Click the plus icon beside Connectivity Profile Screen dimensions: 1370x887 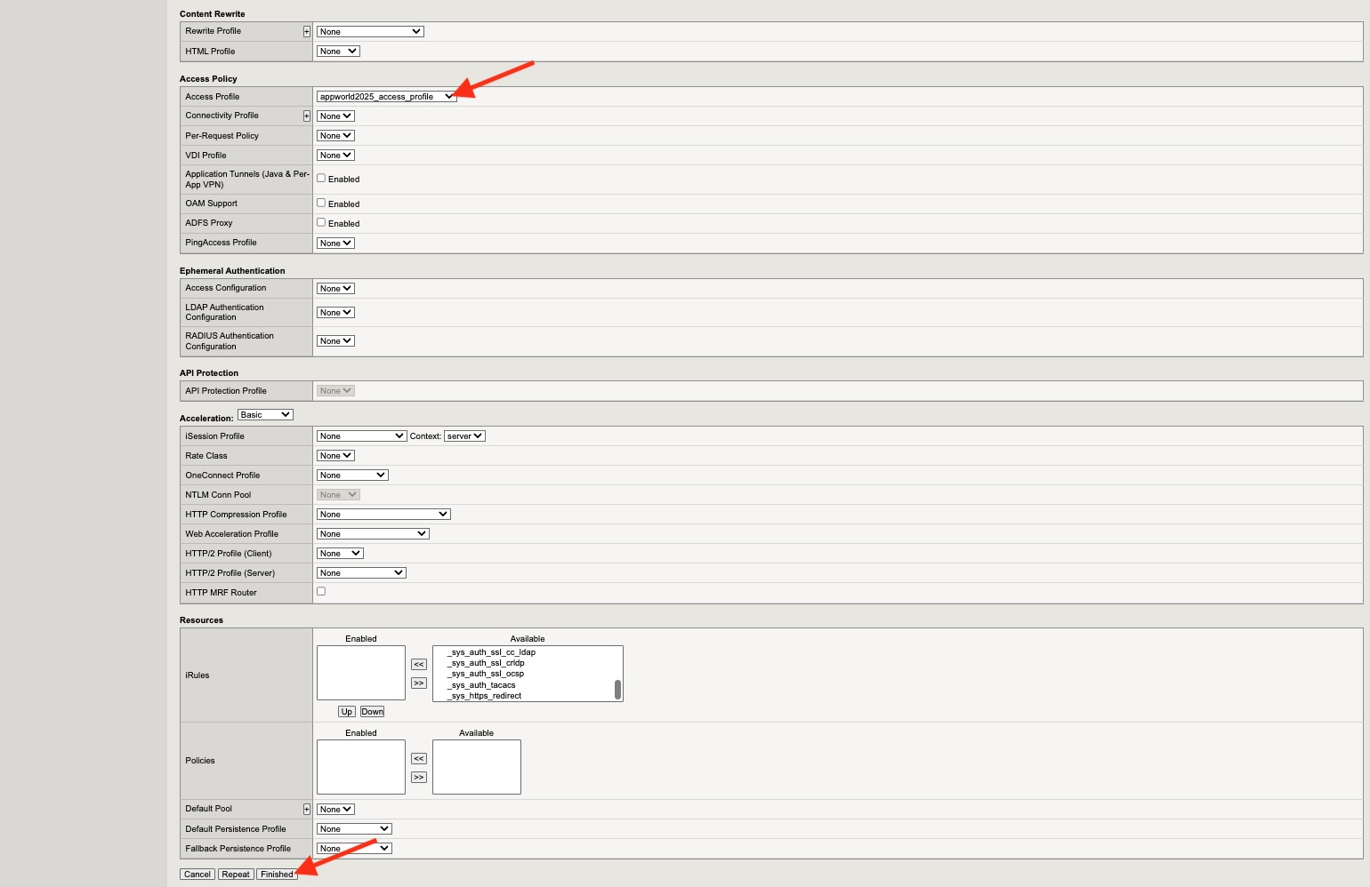point(307,116)
